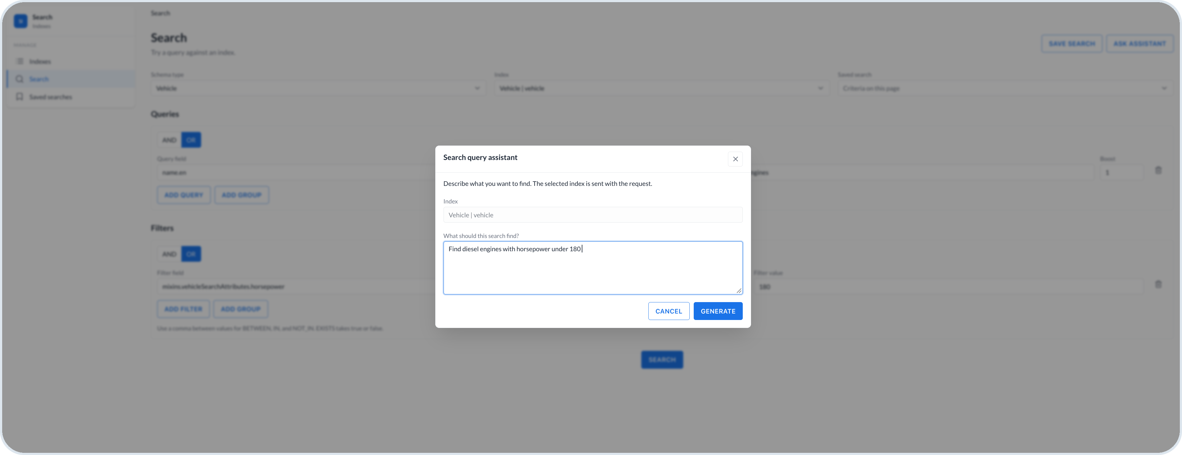1182x455 pixels.
Task: Click Add Filter button
Action: 183,309
